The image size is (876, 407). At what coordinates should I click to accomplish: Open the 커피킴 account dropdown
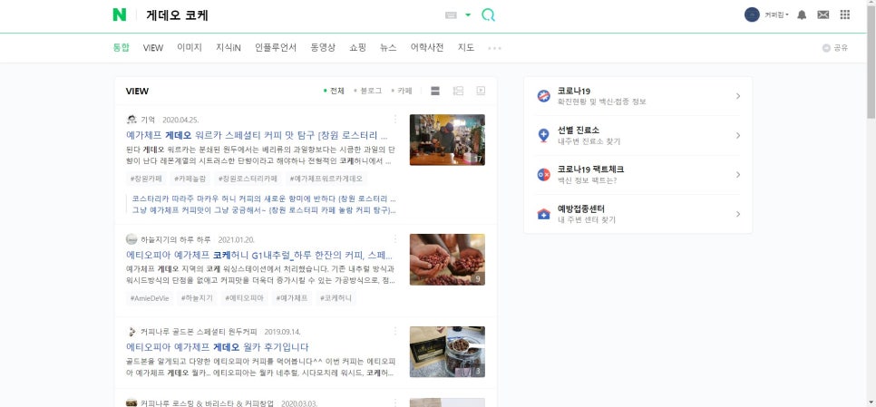point(776,15)
